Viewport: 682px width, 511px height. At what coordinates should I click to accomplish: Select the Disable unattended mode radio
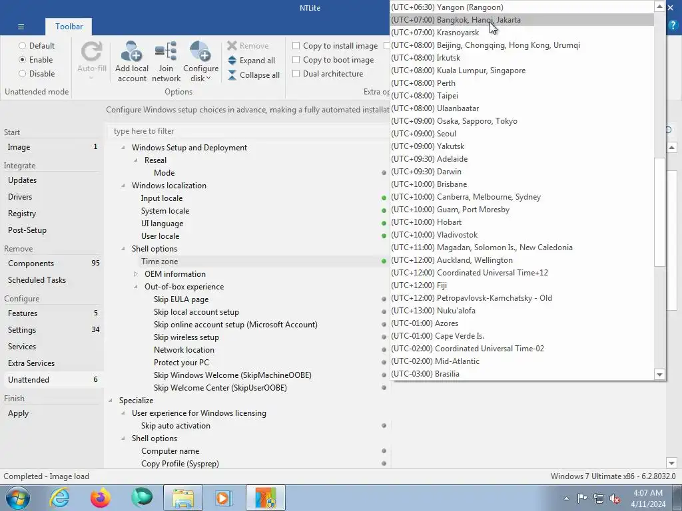[x=22, y=73]
